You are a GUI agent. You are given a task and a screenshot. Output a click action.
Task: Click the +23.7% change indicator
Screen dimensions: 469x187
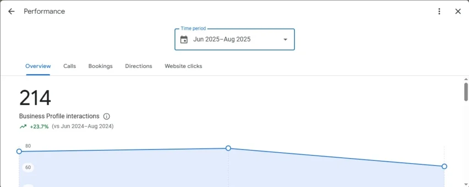click(x=39, y=126)
